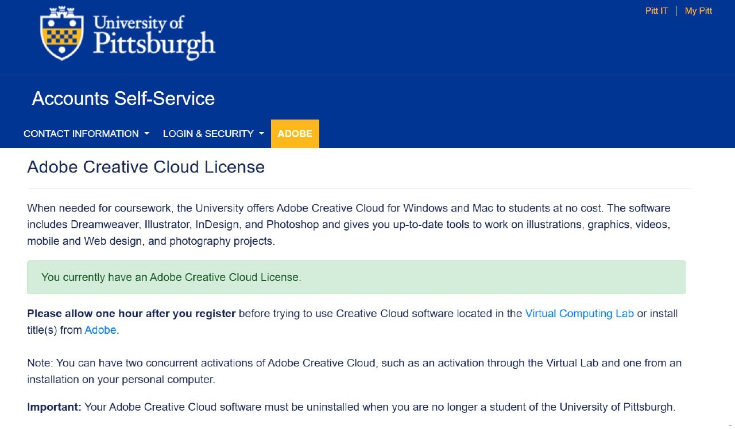Click the green license status banner
Viewport: 735px width, 429px height.
pos(356,278)
